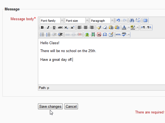The width and height of the screenshot is (165, 123).
Task: Open the Find/Replace A-to-B icon
Action: point(138,20)
